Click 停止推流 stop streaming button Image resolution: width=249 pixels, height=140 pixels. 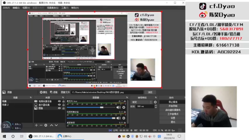tap(173, 102)
